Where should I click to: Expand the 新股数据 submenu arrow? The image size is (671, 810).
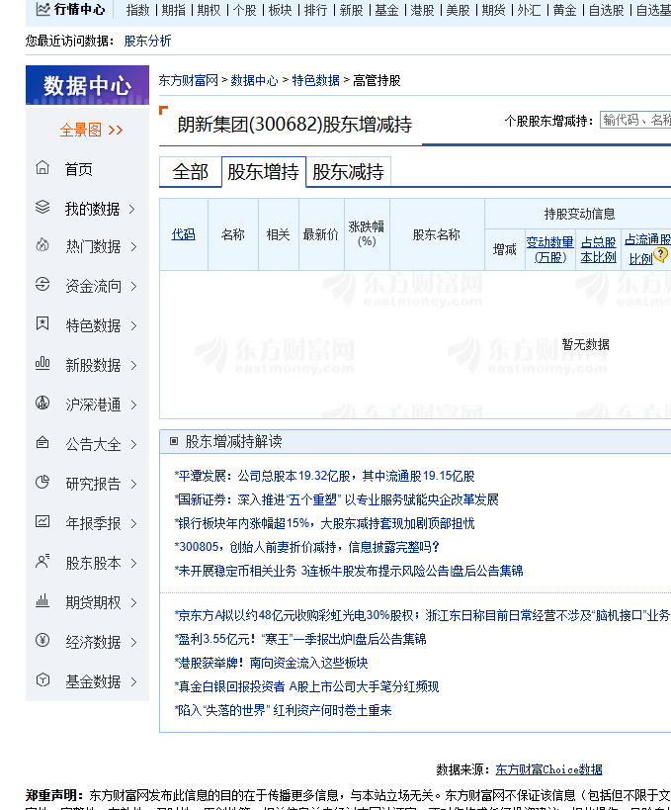(133, 366)
